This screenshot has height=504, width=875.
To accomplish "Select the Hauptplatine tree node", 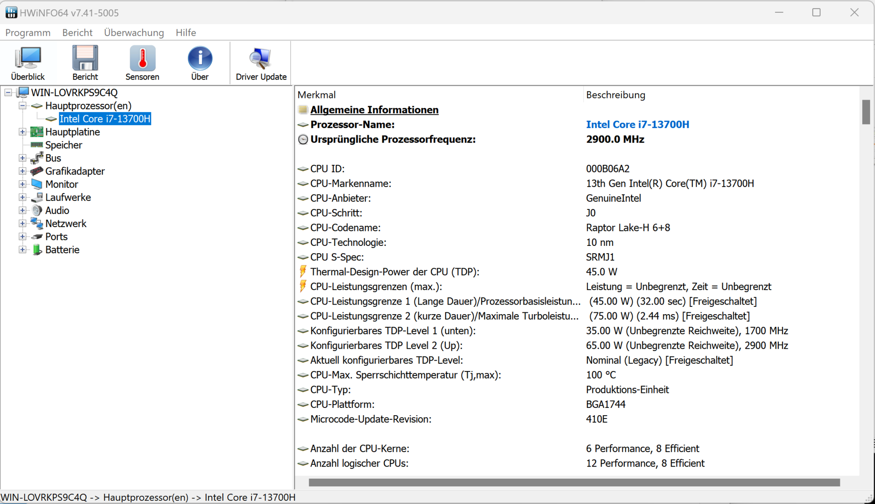I will [x=72, y=132].
